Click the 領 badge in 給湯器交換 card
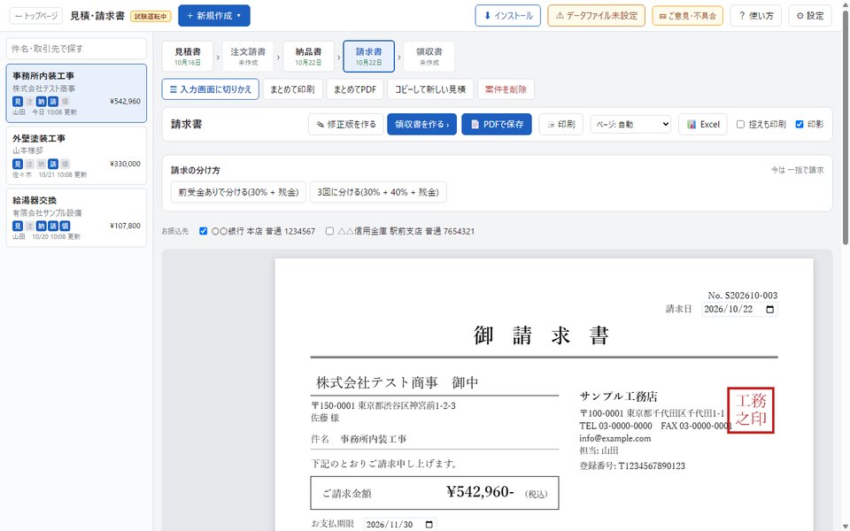Image resolution: width=850 pixels, height=531 pixels. (x=65, y=226)
